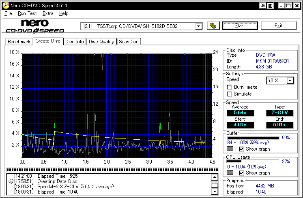Click the drive options gear icon
This screenshot has height=198, width=303.
[213, 26]
